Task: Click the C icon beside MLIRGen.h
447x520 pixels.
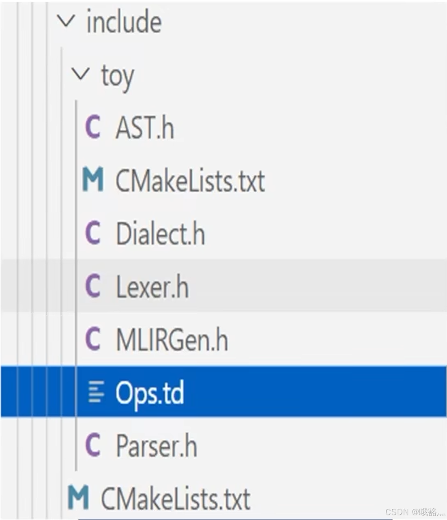Action: pos(94,340)
